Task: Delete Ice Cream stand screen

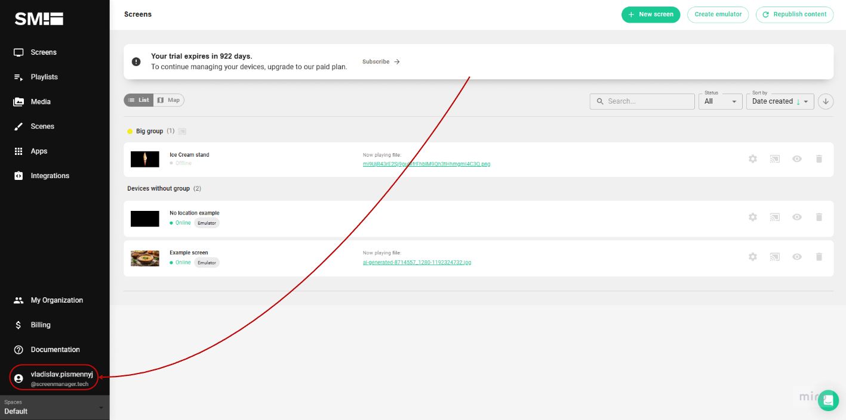Action: pos(819,159)
